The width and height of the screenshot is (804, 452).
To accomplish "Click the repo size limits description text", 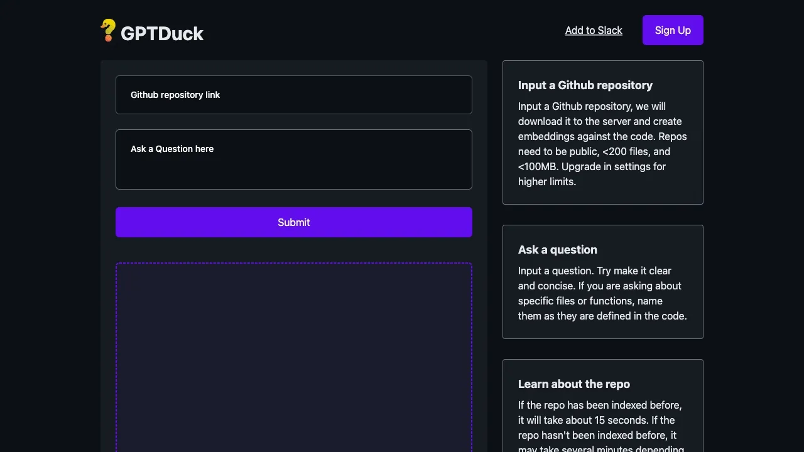I will 602,144.
